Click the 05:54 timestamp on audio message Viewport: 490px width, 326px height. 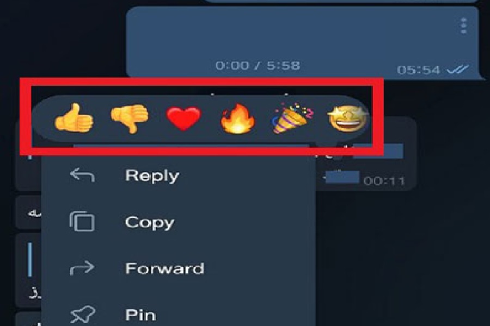(419, 69)
